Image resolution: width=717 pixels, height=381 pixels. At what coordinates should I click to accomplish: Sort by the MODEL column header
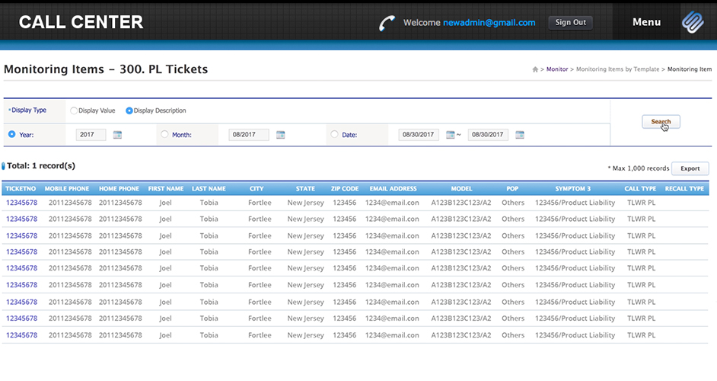(461, 189)
